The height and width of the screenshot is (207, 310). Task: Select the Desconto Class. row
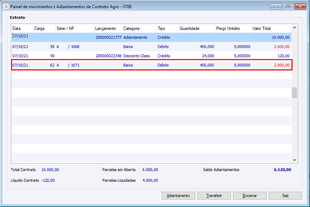coord(151,56)
